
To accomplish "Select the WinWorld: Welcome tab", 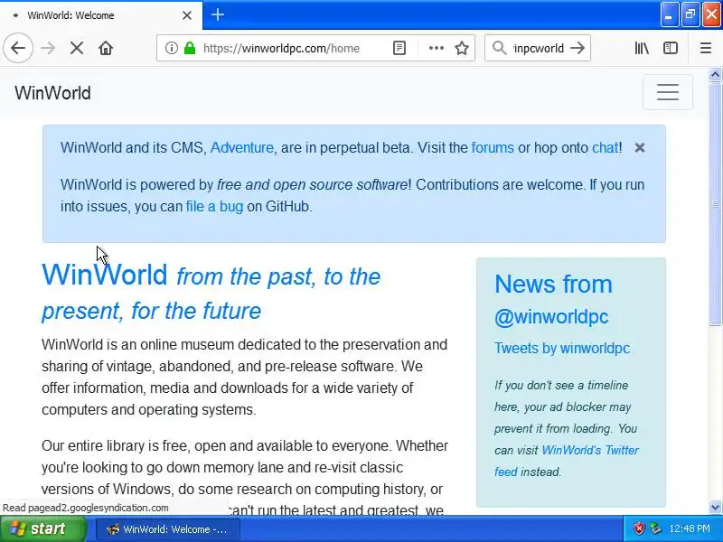I will click(x=101, y=15).
